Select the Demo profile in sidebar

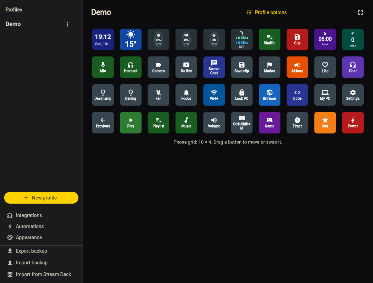(x=13, y=24)
